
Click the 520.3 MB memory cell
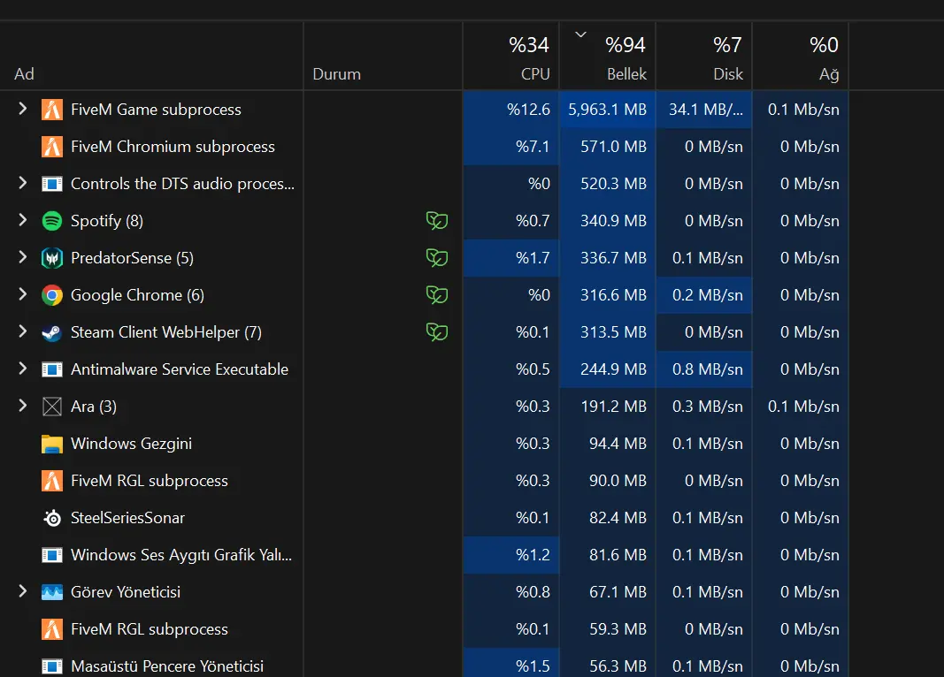point(608,184)
